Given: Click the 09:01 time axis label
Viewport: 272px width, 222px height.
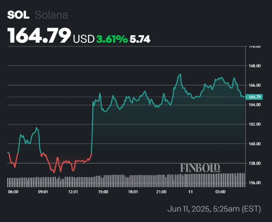Looking at the screenshot, I should point(43,192).
